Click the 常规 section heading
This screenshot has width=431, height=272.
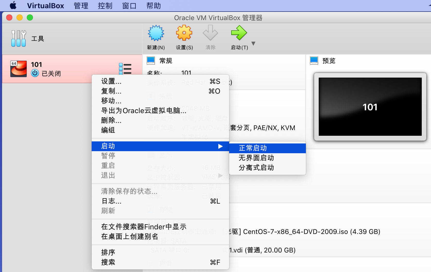tap(166, 61)
